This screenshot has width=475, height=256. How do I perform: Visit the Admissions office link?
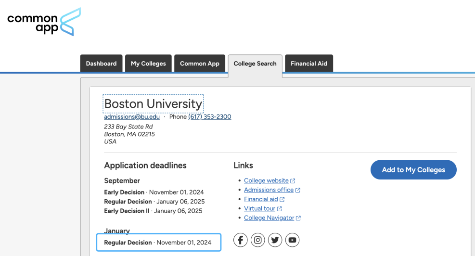pyautogui.click(x=269, y=190)
